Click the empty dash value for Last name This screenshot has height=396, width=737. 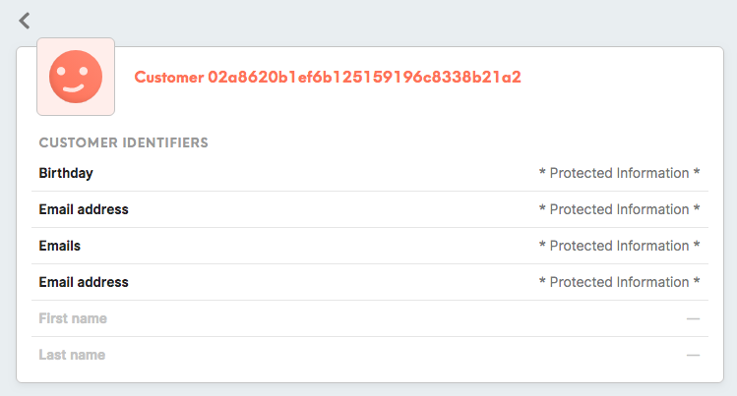(693, 355)
